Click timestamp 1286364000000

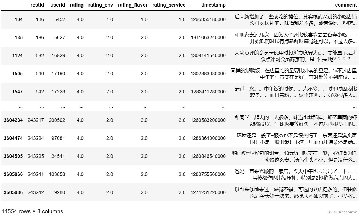point(208,138)
